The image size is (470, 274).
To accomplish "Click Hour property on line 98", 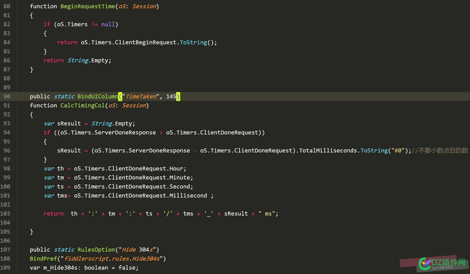I will pos(176,168).
